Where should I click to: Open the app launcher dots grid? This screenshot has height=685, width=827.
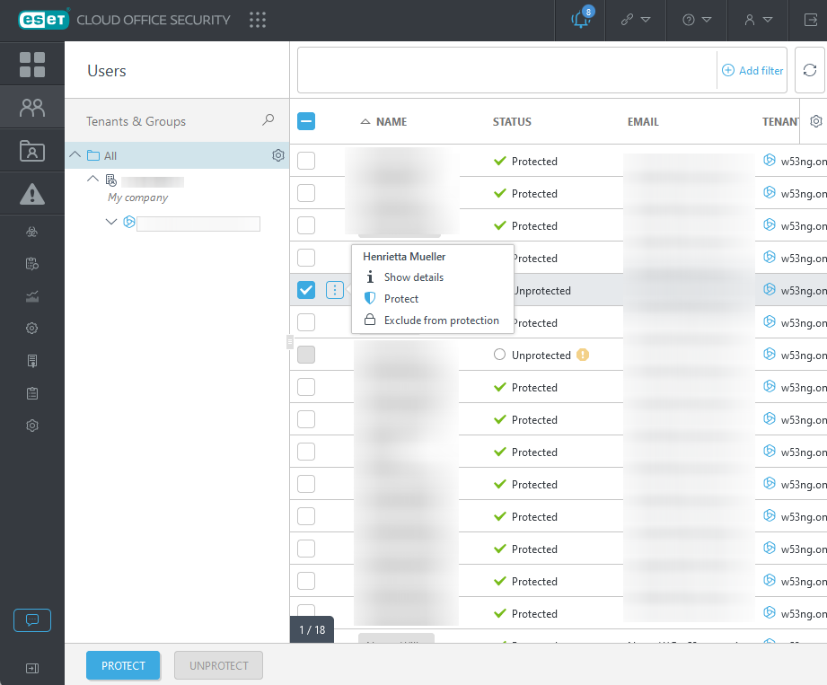tap(258, 20)
